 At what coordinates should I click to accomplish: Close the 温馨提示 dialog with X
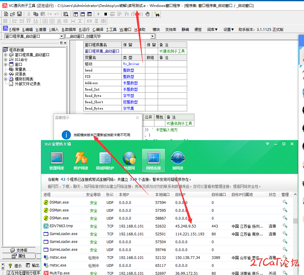point(137,118)
